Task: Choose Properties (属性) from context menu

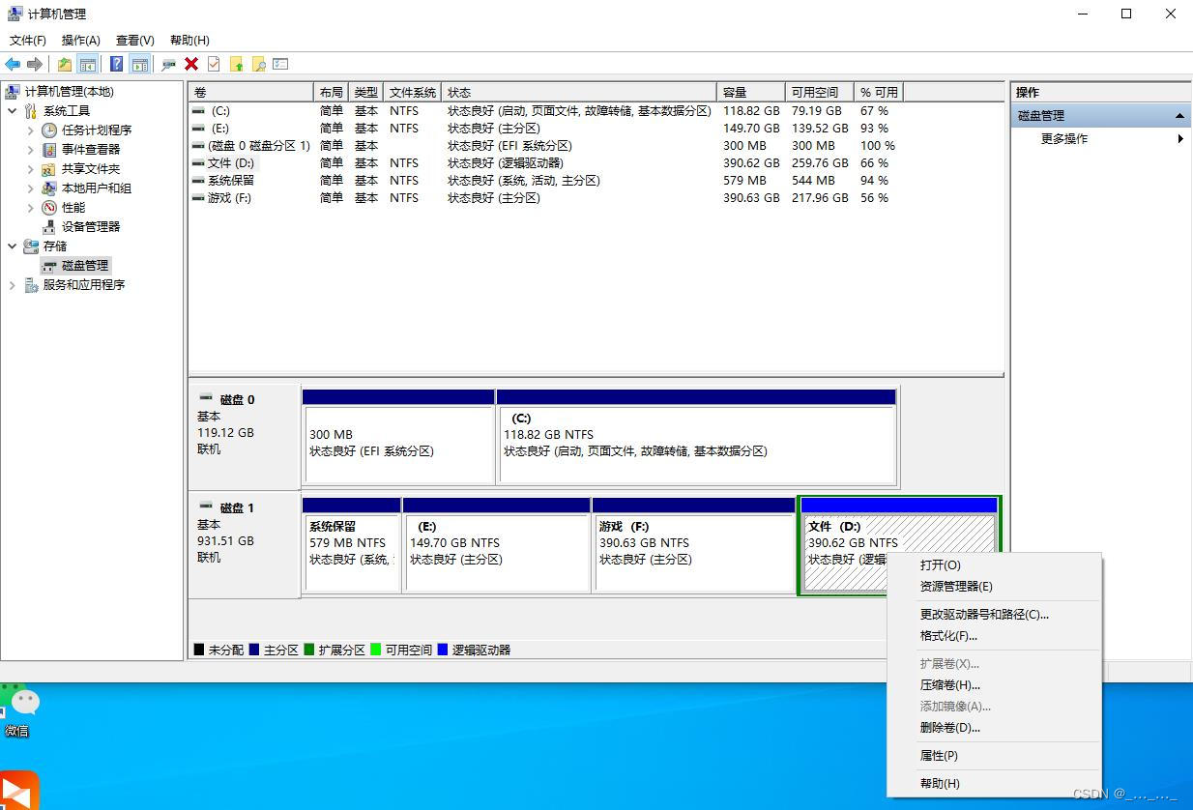Action: click(994, 755)
